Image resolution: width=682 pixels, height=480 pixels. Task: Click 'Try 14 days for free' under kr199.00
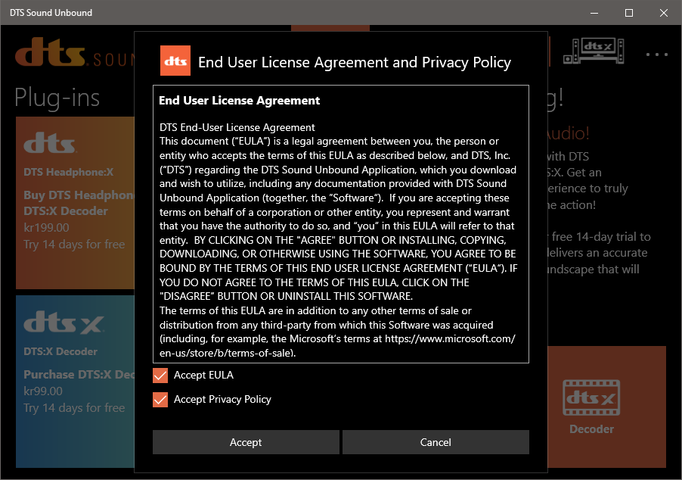pyautogui.click(x=74, y=245)
